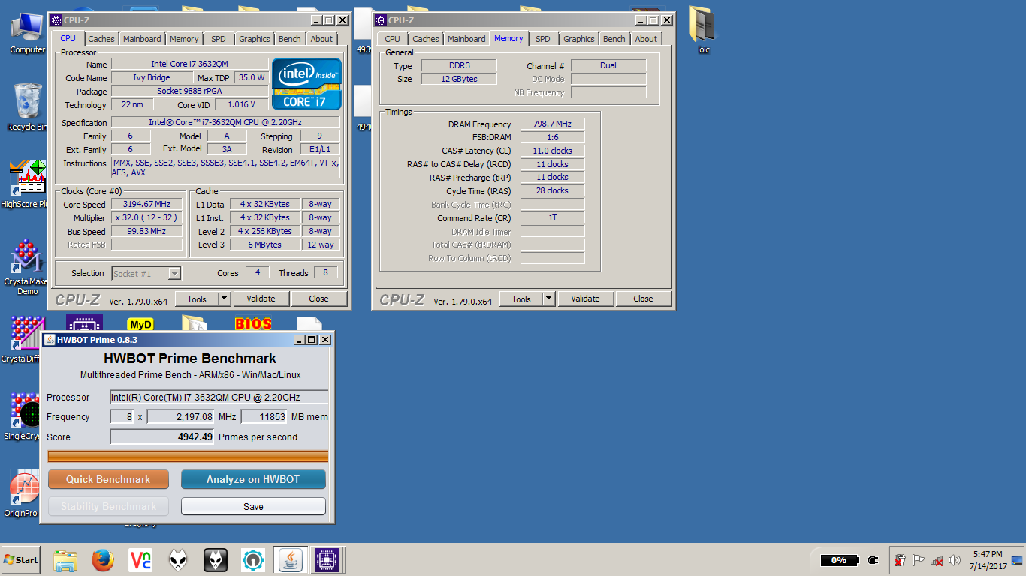Open the Action Center flag tray icon
Image resolution: width=1026 pixels, height=576 pixels.
point(918,560)
